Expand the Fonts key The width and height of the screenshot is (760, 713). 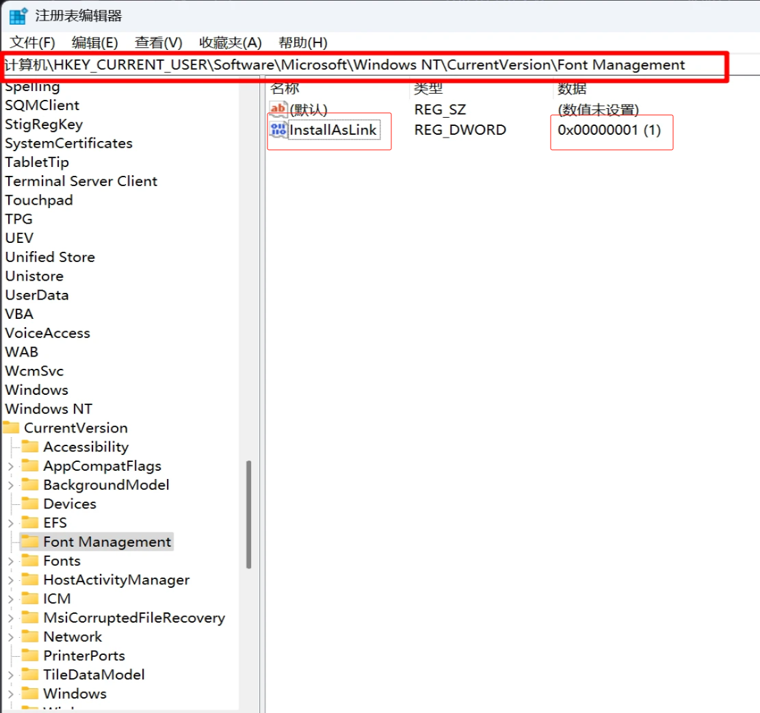tap(11, 561)
